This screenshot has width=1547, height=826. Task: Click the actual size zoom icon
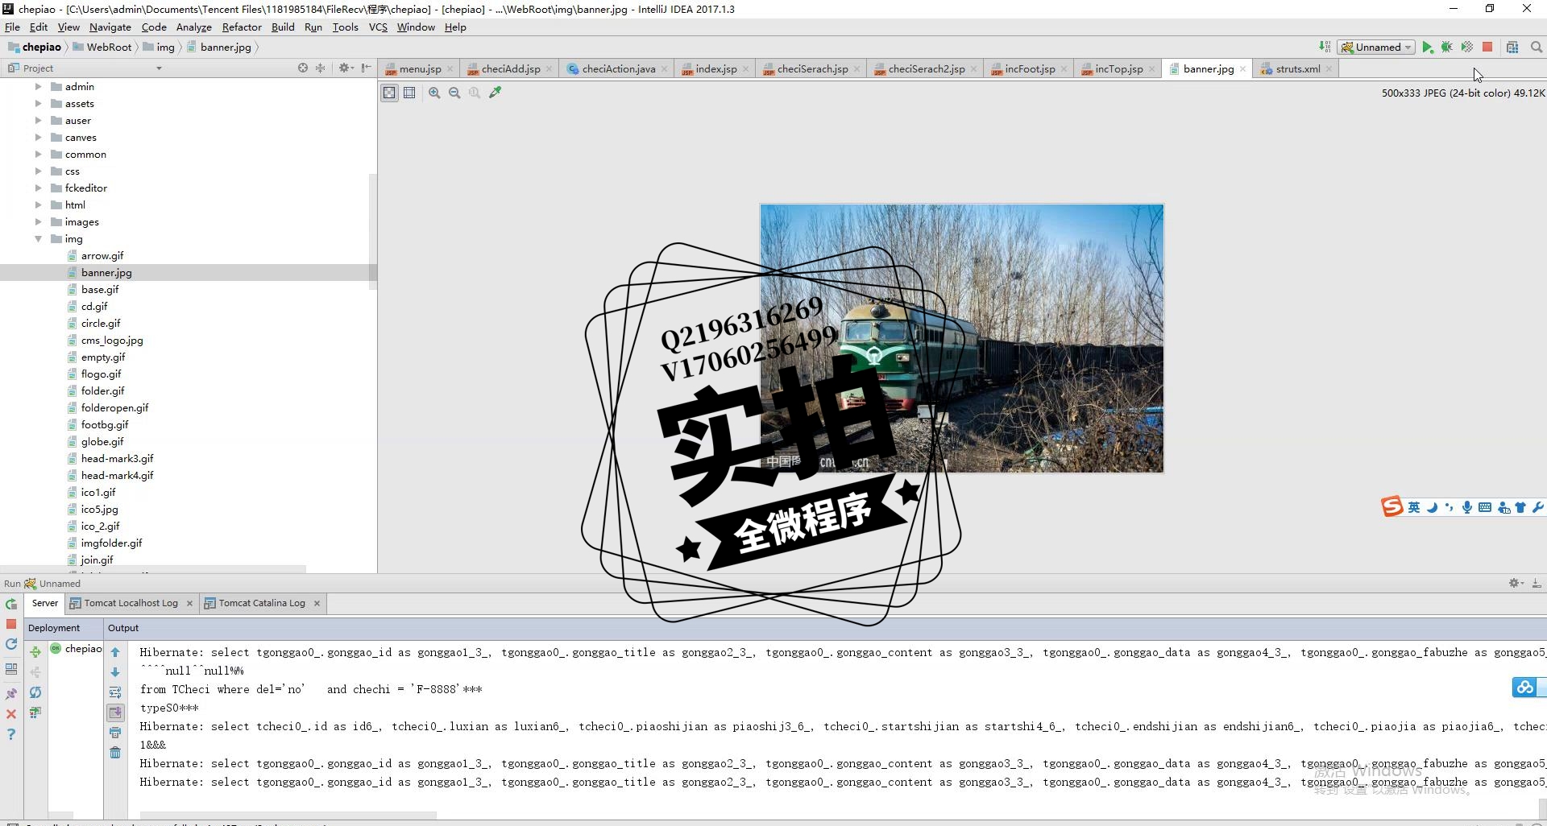click(x=475, y=93)
